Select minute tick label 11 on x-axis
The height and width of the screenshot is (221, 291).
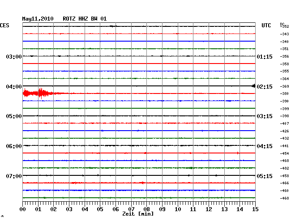tap(193, 209)
